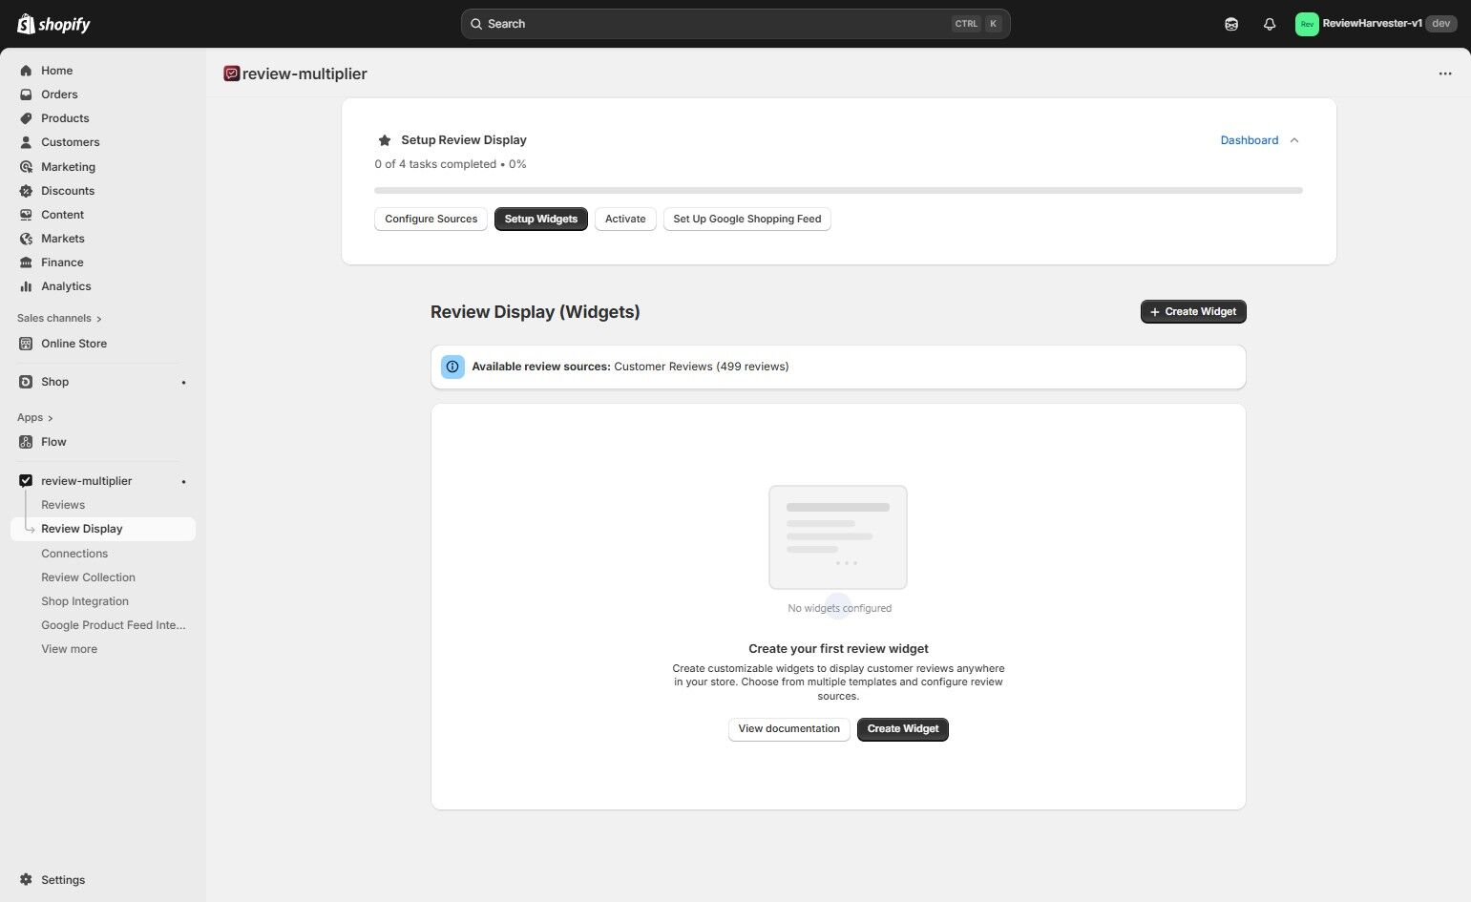
Task: Open the Analytics bar-chart icon
Action: (x=26, y=285)
